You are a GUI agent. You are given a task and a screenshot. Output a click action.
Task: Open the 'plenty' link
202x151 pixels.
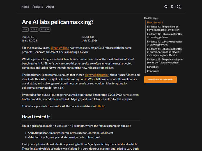tap(89, 75)
